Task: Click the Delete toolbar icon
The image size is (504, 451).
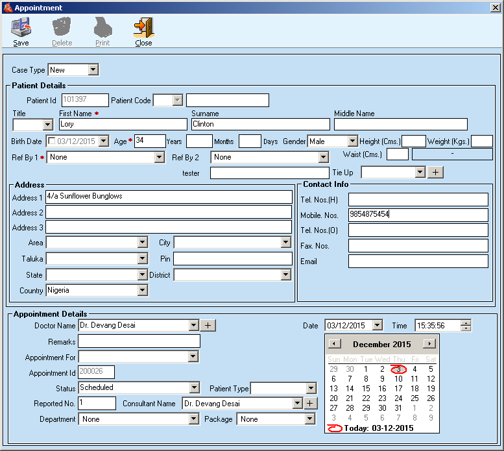Action: coord(62,29)
